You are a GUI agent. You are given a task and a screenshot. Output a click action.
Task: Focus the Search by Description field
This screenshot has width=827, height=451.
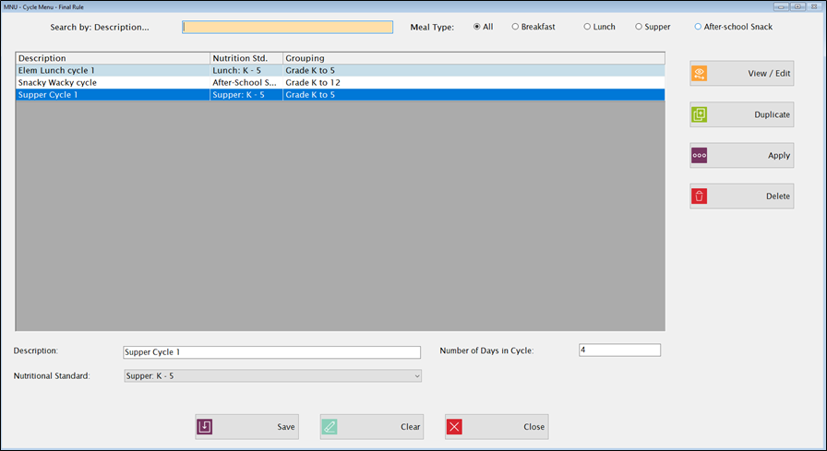click(287, 27)
